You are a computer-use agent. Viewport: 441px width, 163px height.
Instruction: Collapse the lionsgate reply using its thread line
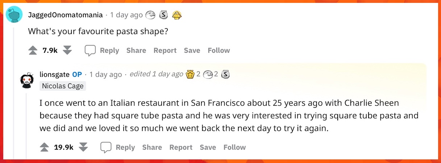26,126
